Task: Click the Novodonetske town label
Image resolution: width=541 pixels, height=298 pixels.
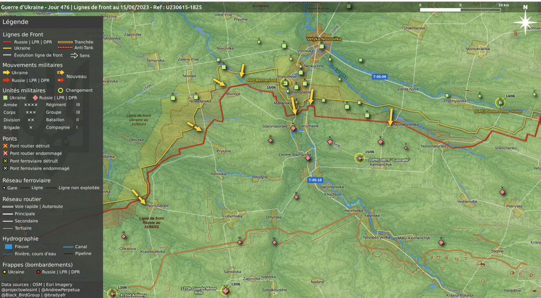Action: pyautogui.click(x=406, y=125)
